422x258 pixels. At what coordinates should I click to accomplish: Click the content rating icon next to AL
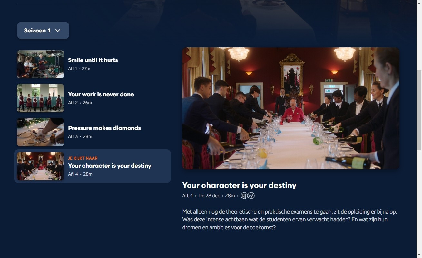(x=251, y=196)
